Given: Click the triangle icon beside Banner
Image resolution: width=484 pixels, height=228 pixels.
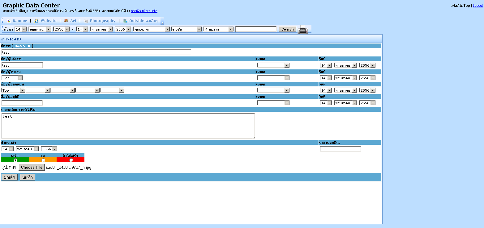Looking at the screenshot, I should click(9, 21).
